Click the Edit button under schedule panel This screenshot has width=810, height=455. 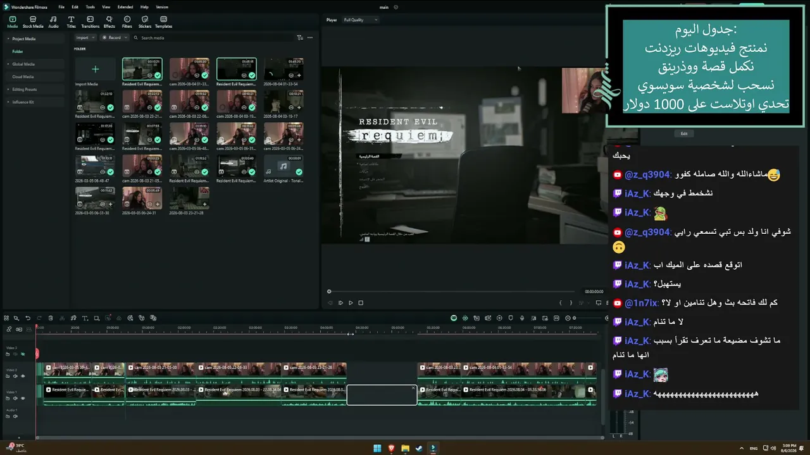[684, 134]
